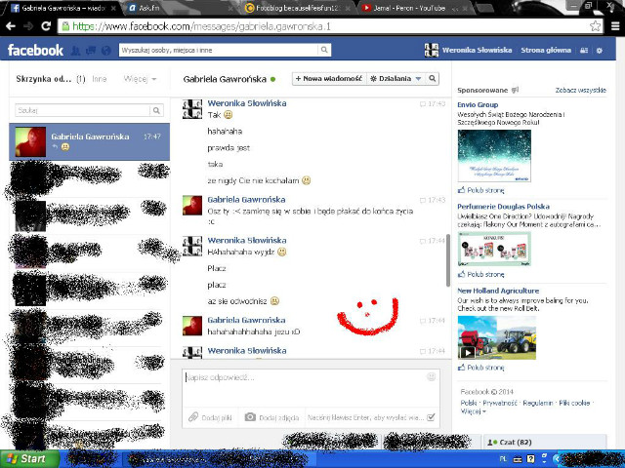Click the Douglas perfume ad image
The height and width of the screenshot is (468, 625).
pos(494,249)
